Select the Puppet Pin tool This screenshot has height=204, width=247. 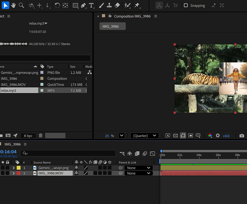(x=137, y=5)
